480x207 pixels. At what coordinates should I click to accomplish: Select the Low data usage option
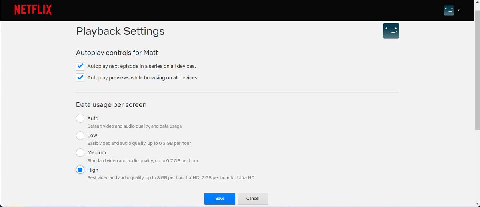(x=80, y=136)
